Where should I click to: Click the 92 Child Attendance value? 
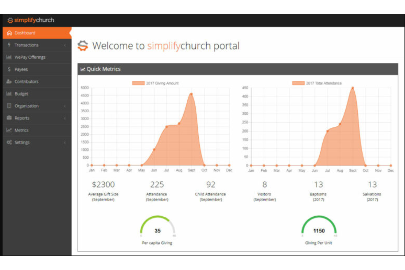pyautogui.click(x=211, y=185)
